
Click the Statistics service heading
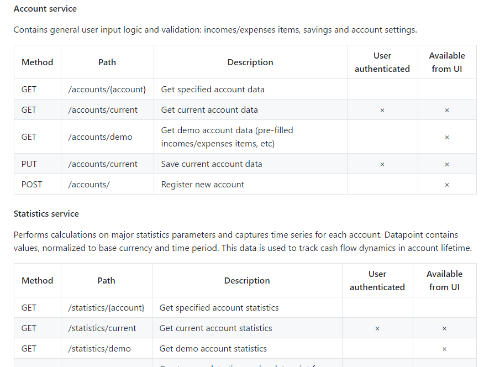46,213
